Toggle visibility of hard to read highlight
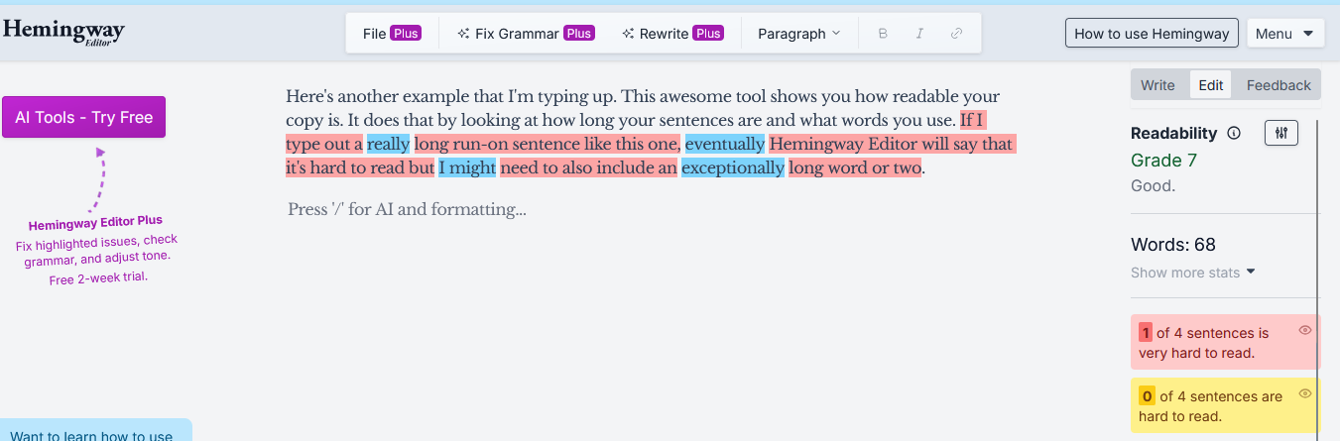Image resolution: width=1340 pixels, height=441 pixels. point(1305,393)
